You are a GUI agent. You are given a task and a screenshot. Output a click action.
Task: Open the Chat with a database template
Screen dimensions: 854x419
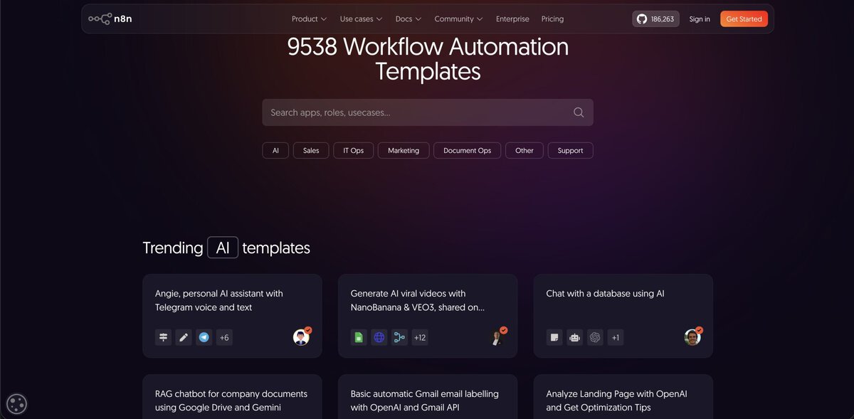[623, 316]
